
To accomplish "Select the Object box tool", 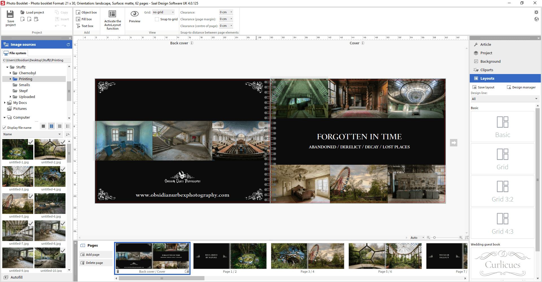I will pos(86,12).
